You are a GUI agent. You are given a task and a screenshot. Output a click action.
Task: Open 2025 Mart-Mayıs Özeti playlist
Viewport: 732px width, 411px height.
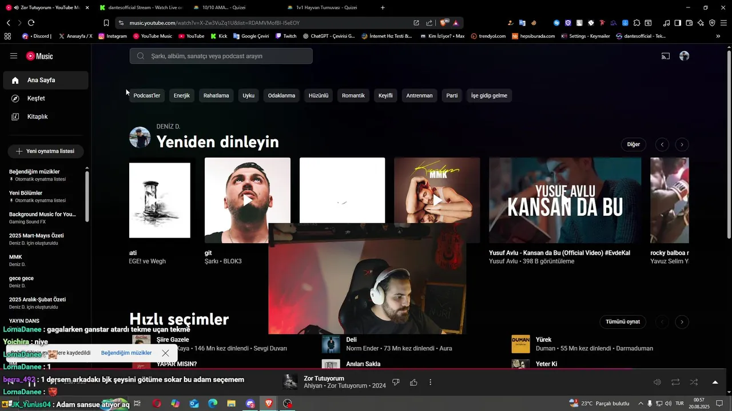point(43,239)
